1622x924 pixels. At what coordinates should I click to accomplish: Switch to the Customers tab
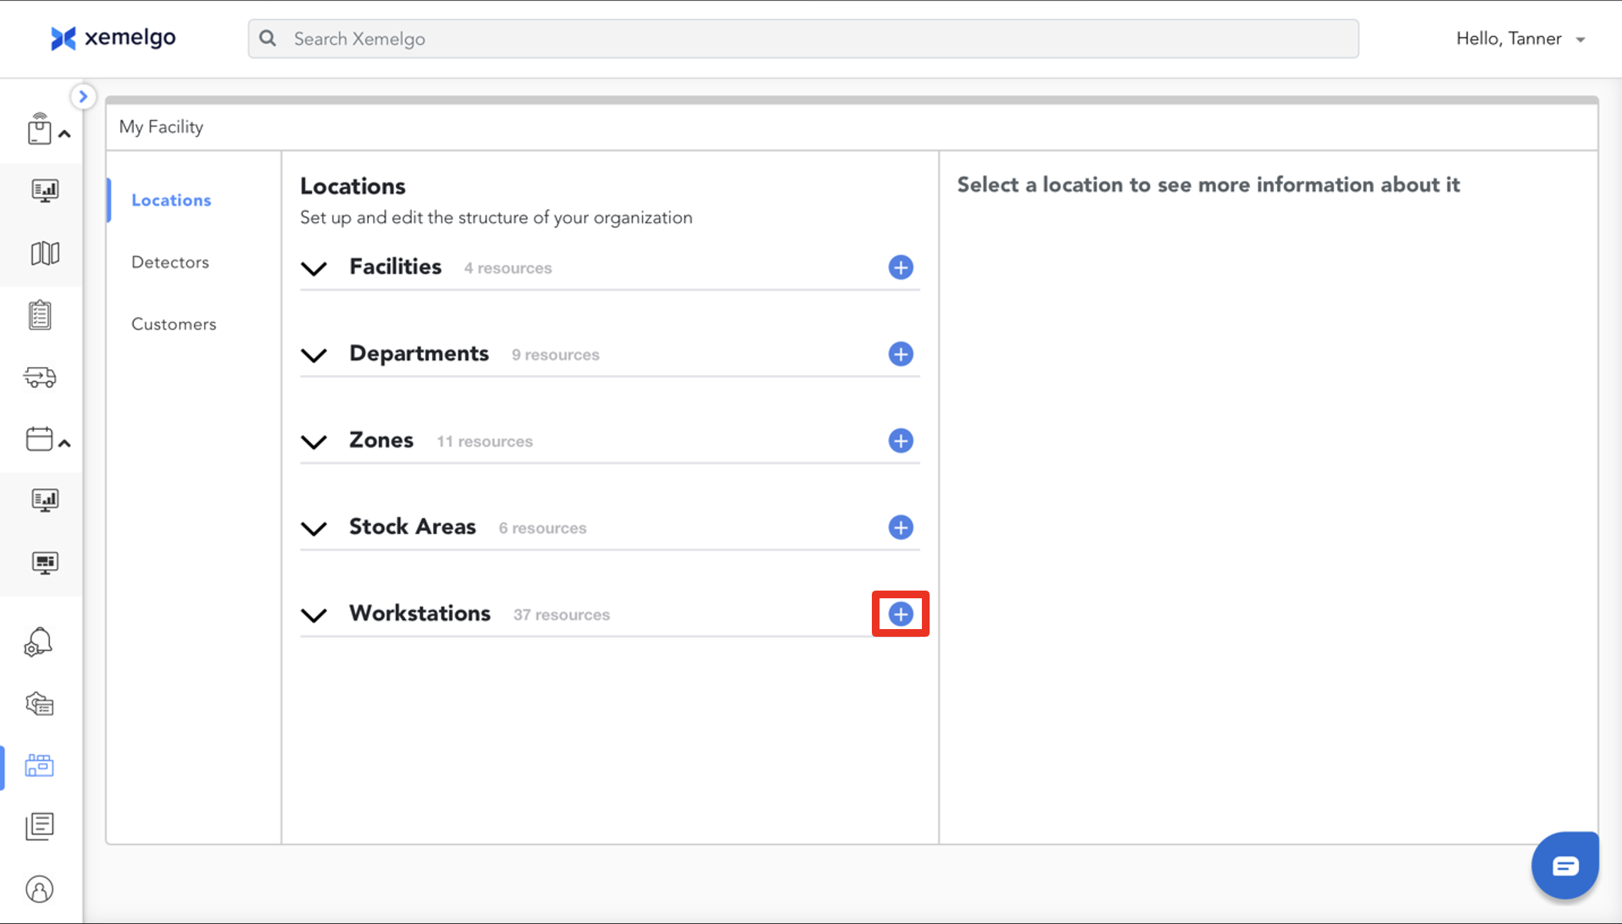pyautogui.click(x=173, y=324)
